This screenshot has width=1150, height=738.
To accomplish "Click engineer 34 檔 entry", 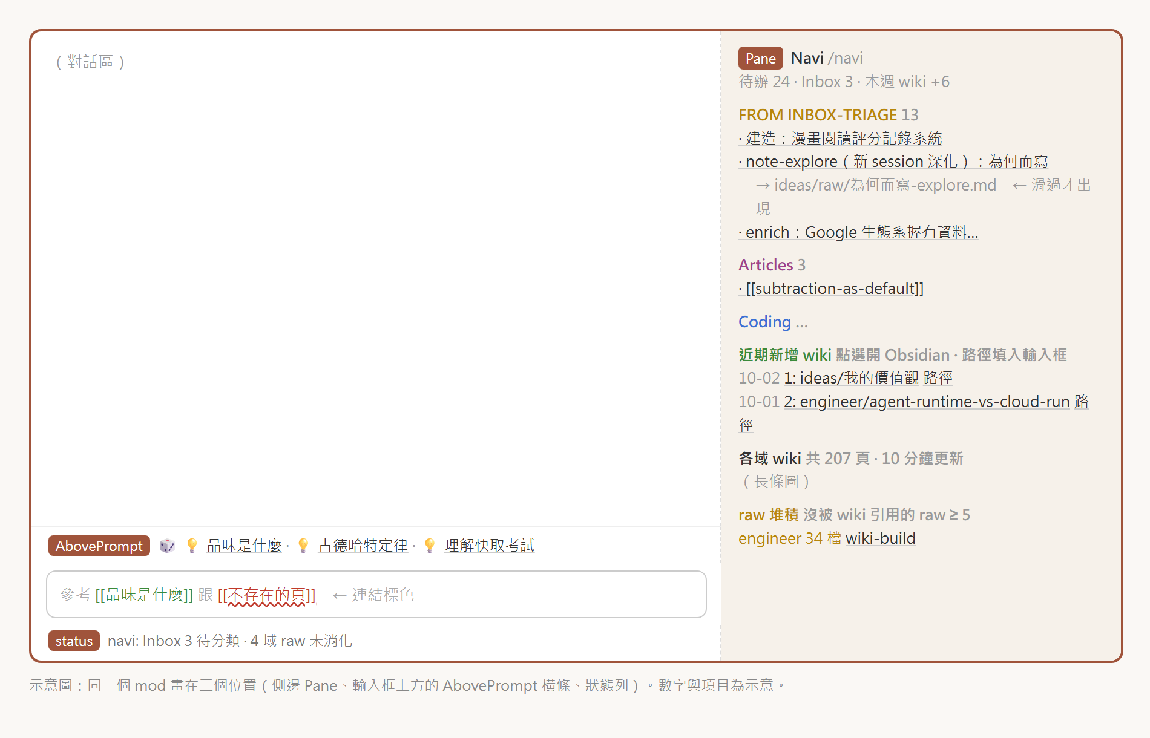I will pos(790,538).
